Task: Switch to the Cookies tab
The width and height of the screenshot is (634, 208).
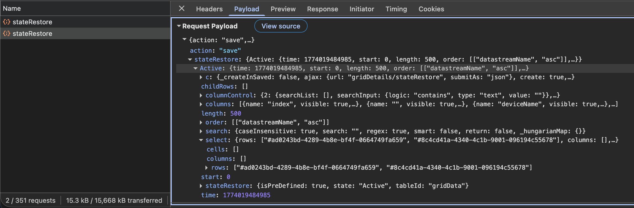Action: coord(431,9)
